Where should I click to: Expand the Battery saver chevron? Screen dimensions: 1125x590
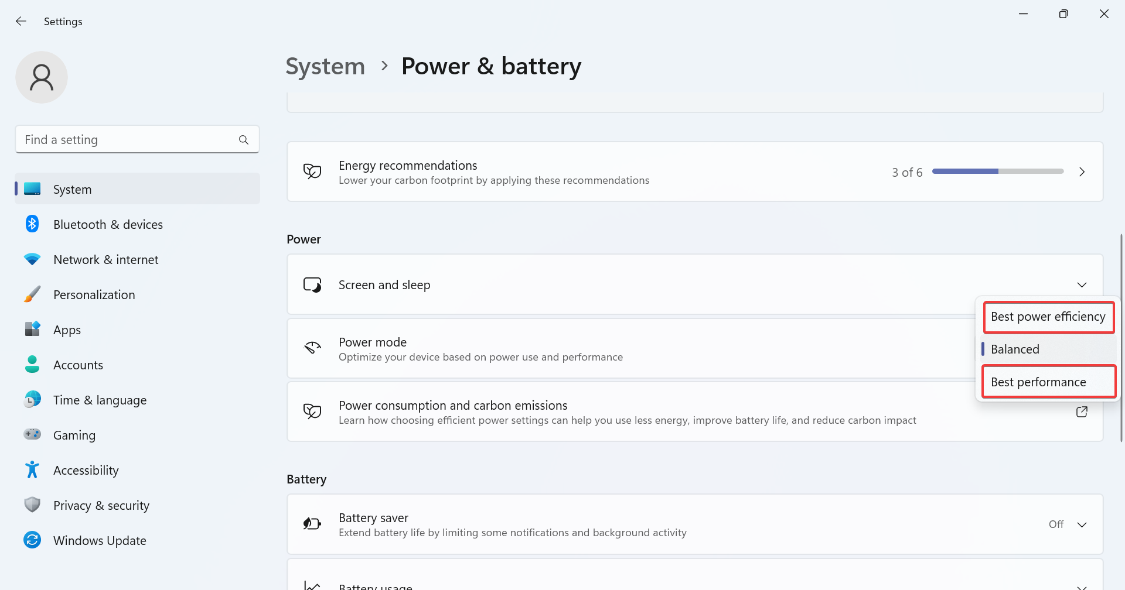coord(1082,524)
